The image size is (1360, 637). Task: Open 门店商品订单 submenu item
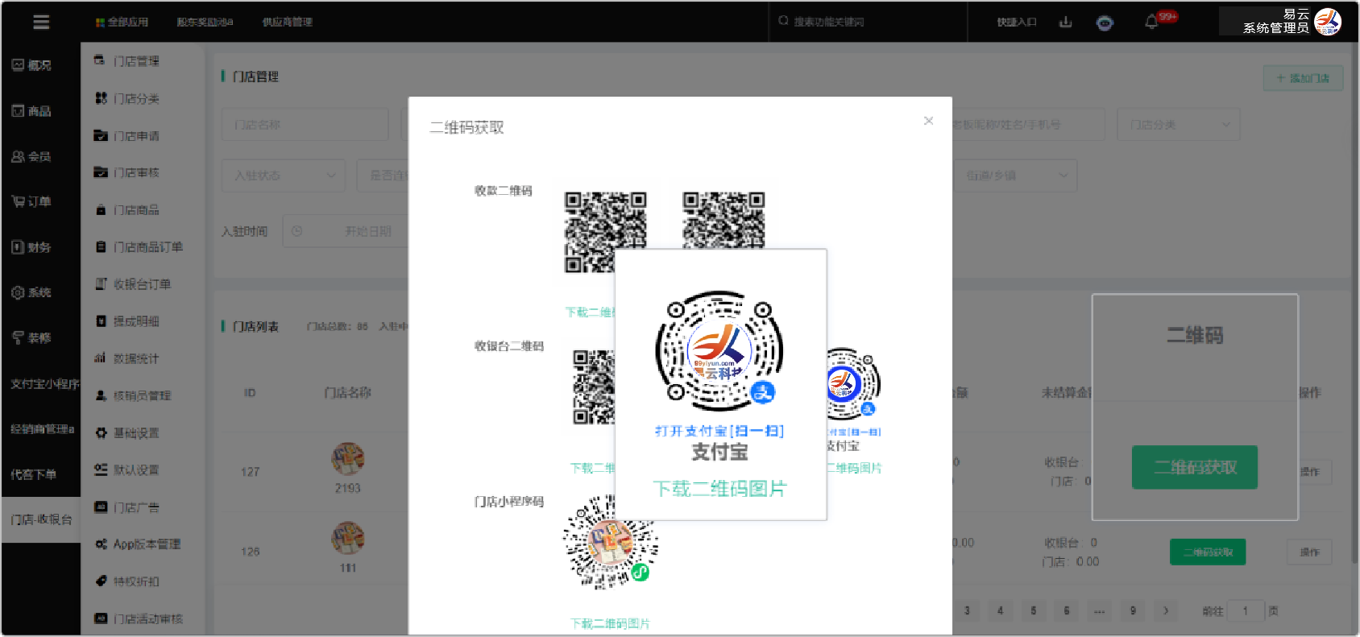(x=148, y=247)
